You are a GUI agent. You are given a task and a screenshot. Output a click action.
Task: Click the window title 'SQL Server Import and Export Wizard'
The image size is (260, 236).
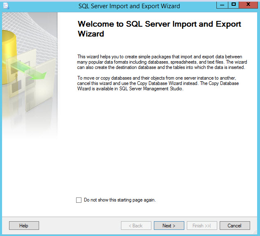tap(129, 6)
